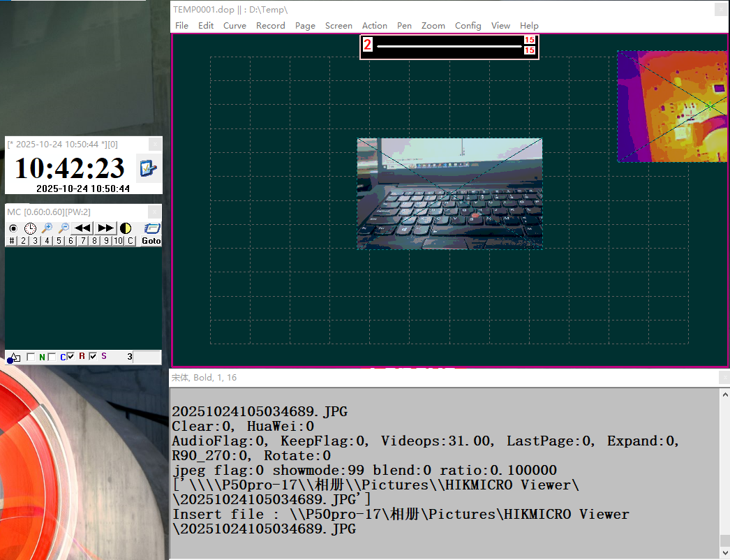Click the notepad icon beside the clock time

click(149, 168)
